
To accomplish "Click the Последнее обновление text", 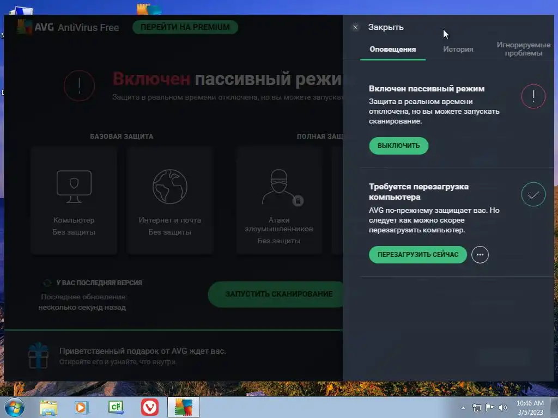I will pos(83,297).
